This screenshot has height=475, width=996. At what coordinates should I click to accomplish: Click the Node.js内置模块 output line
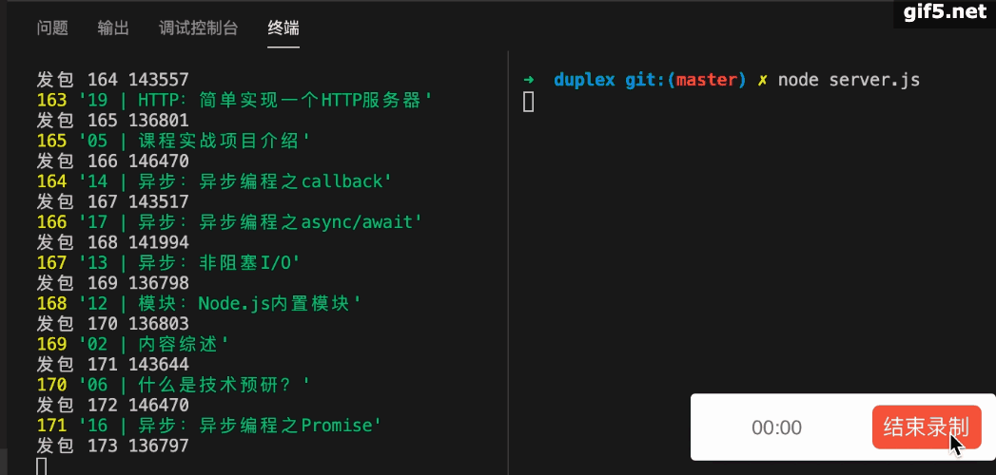tap(199, 303)
